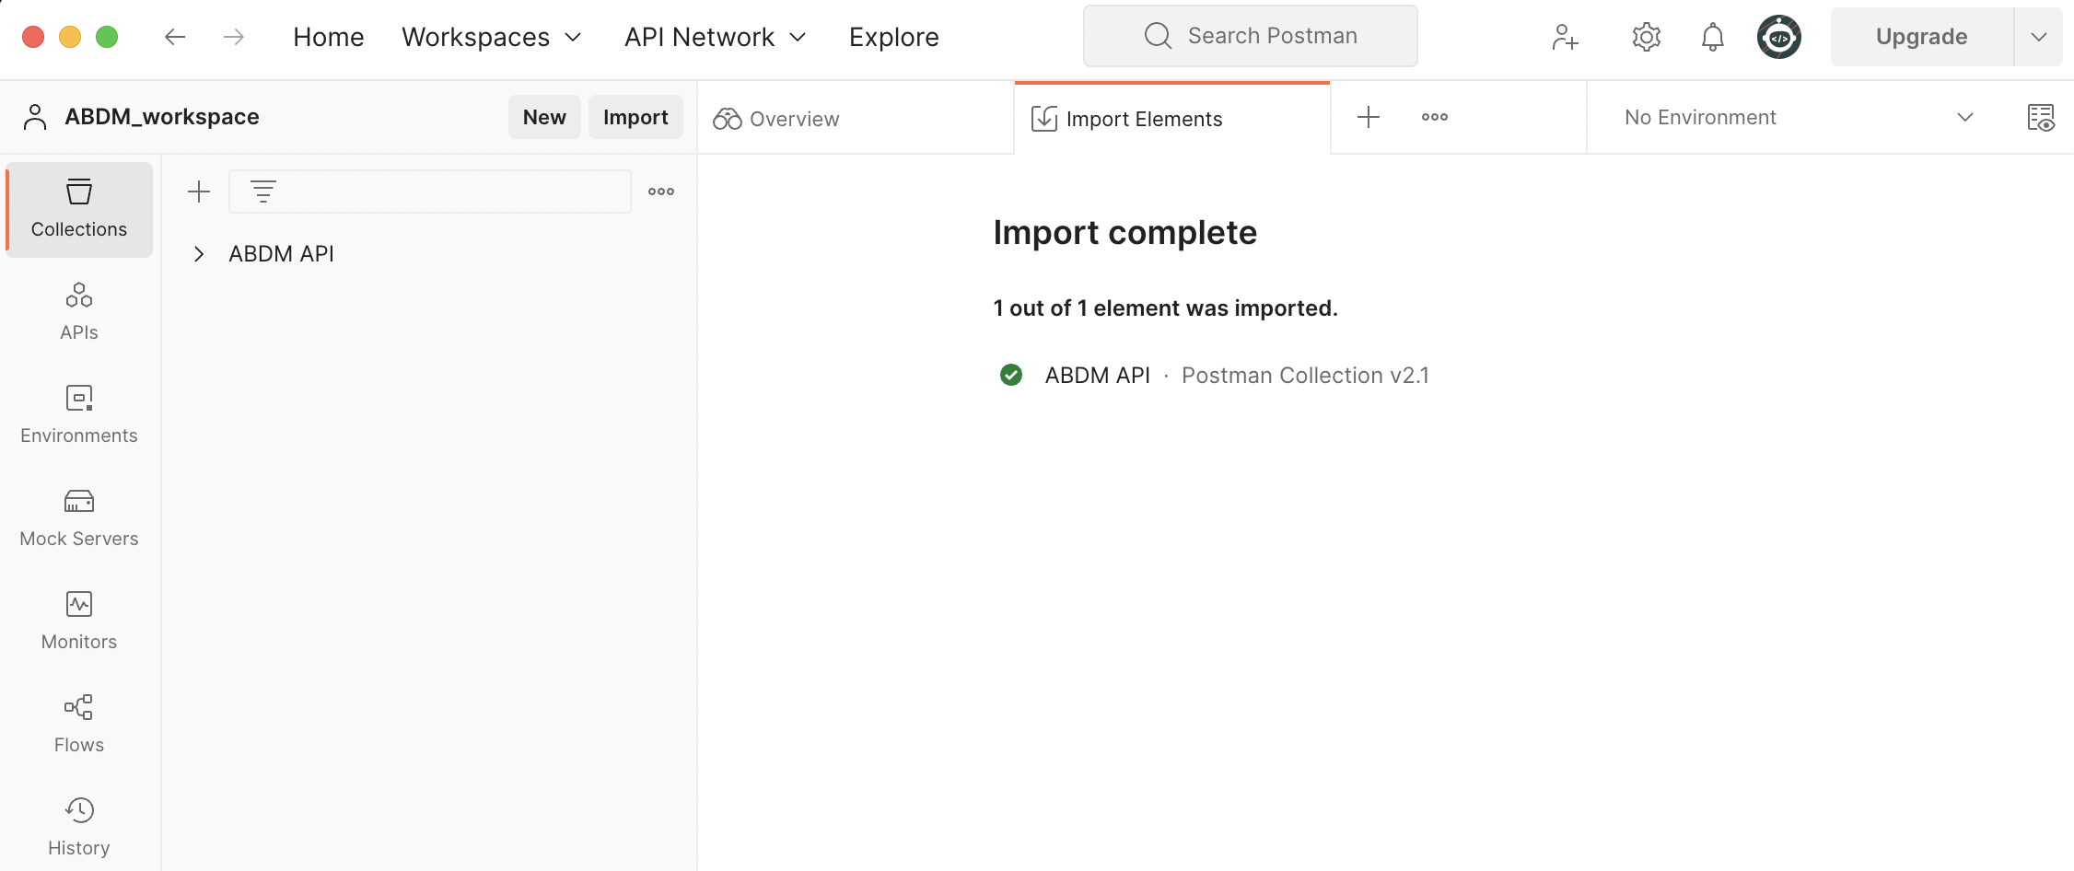Switch to the Overview tab
The image size is (2074, 871).
click(x=856, y=119)
